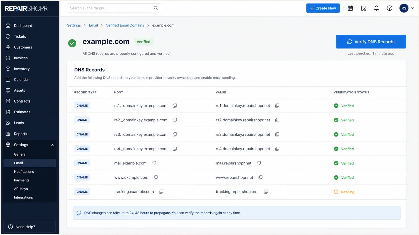419x235 pixels.
Task: Click Last checked: 1 minute ago text
Action: [371, 53]
